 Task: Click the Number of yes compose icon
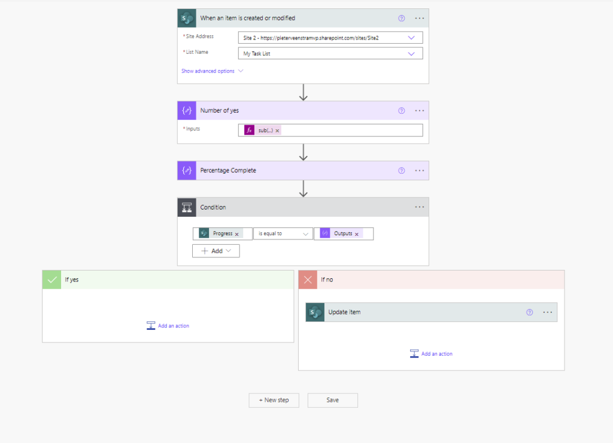pos(187,111)
